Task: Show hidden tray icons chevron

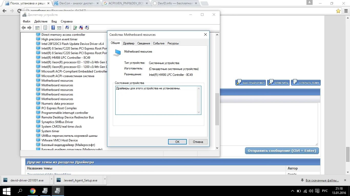Action: pos(293,191)
